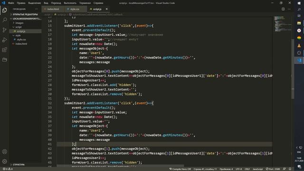Viewport: 304px width, 171px height.
Task: Open the Explorer panel ellipsis menu
Action: tap(37, 9)
